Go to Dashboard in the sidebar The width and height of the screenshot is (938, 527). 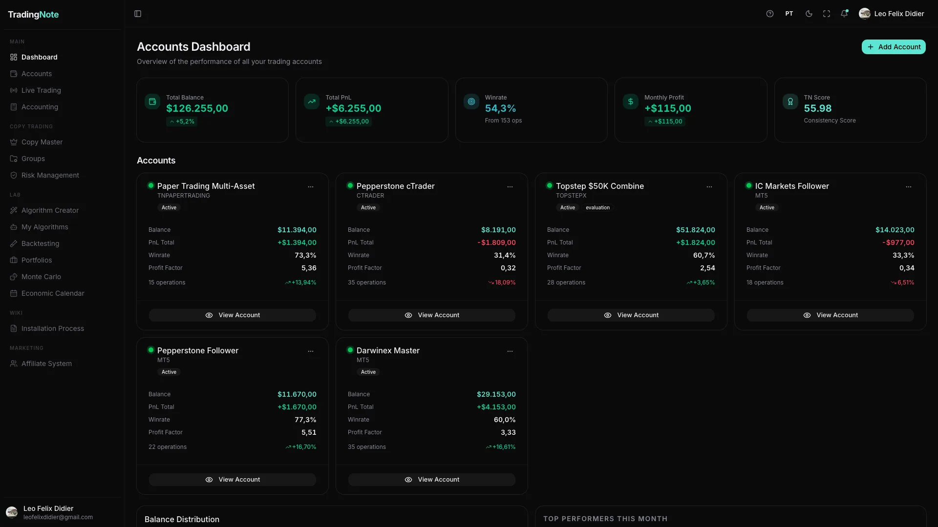tap(62, 57)
